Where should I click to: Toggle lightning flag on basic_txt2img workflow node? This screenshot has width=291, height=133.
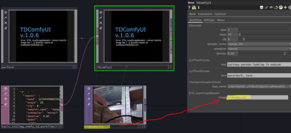pos(6,93)
